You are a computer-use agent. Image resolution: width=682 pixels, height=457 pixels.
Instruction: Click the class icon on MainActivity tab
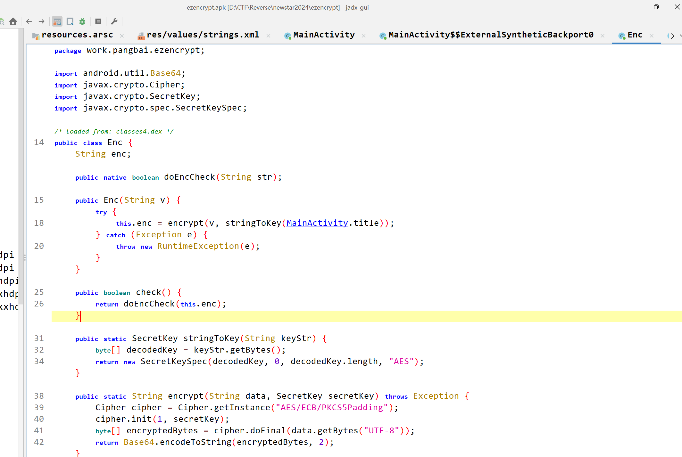(x=288, y=36)
